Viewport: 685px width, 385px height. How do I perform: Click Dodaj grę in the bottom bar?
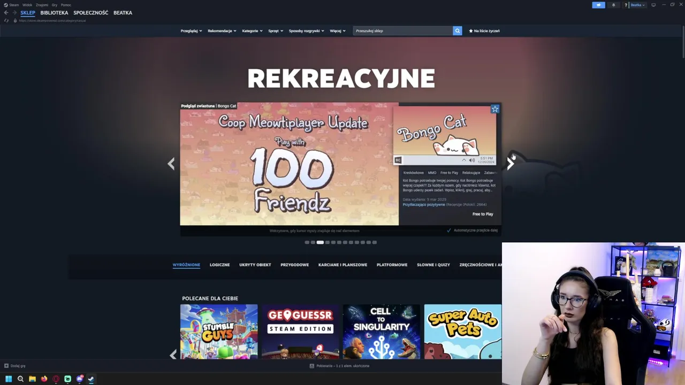pyautogui.click(x=18, y=366)
